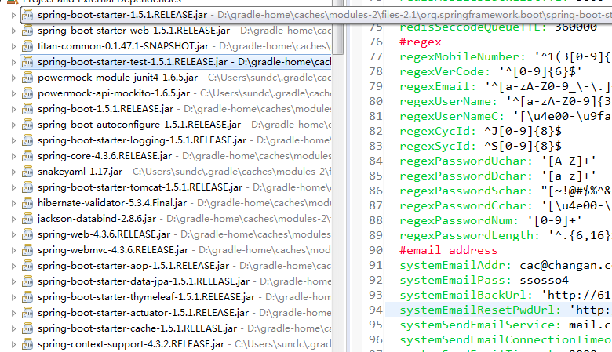Click the jar icon of spring-core-4.3.6.RELEASE.jar

pos(27,156)
